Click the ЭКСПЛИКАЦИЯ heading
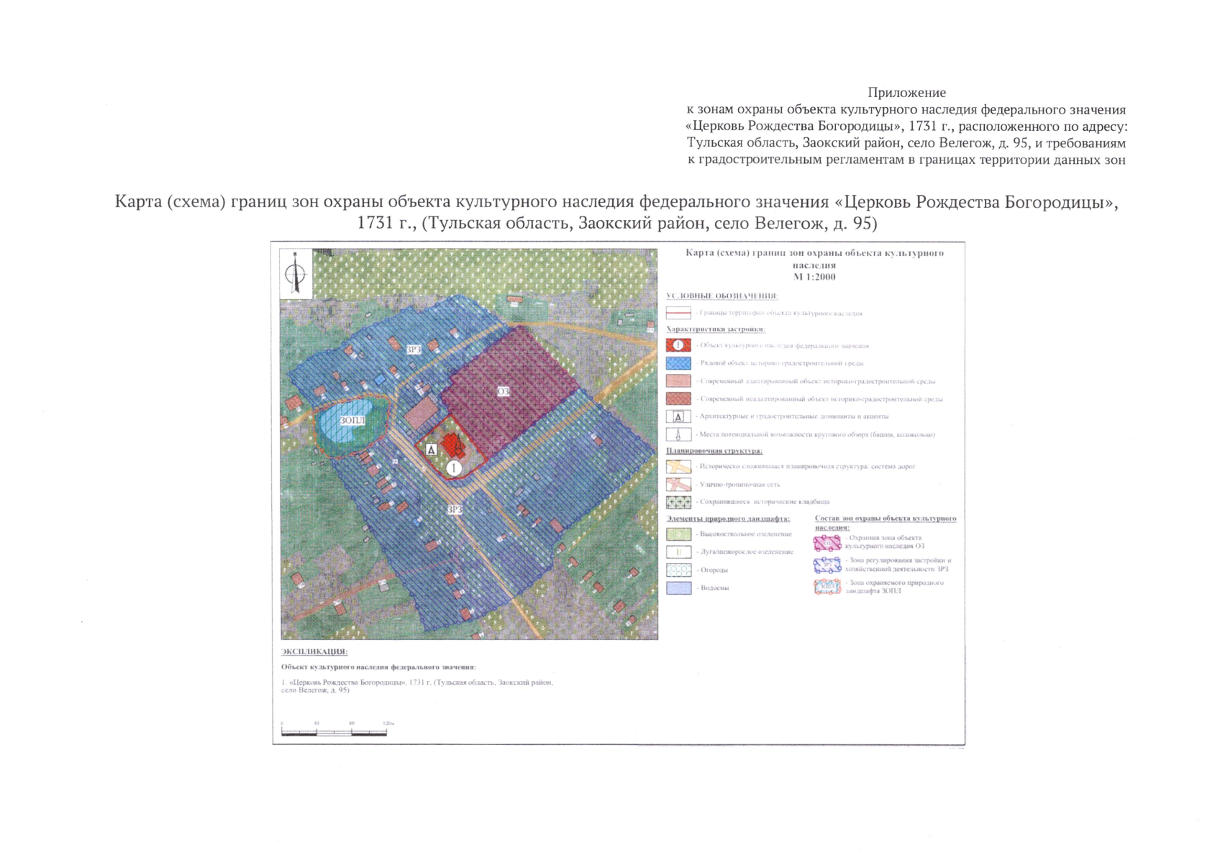 314,652
